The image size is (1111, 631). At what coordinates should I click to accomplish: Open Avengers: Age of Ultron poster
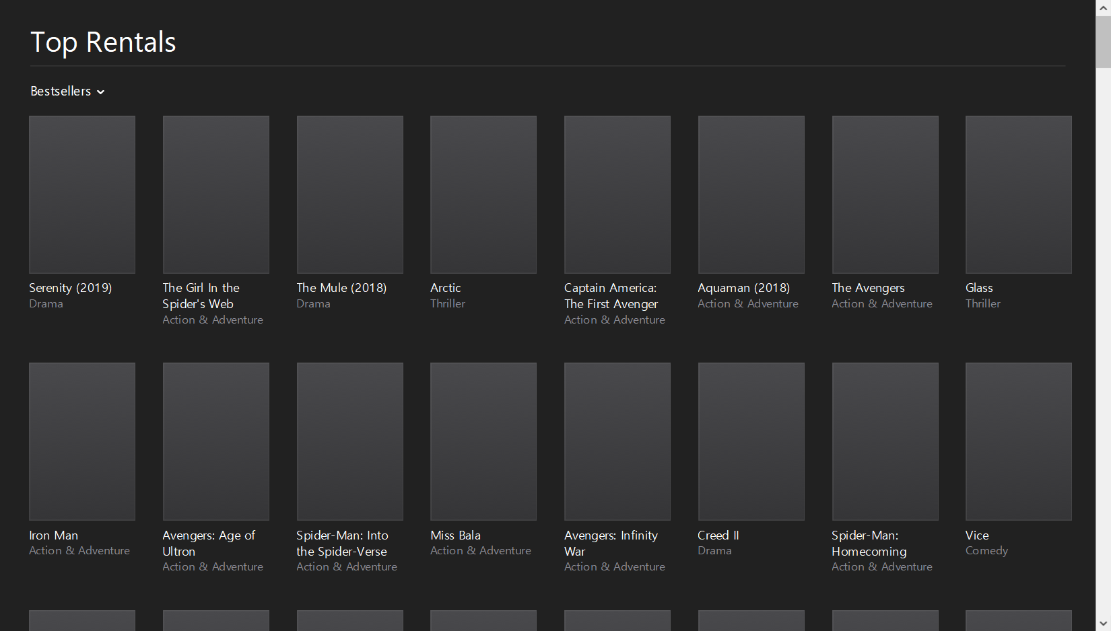click(216, 441)
